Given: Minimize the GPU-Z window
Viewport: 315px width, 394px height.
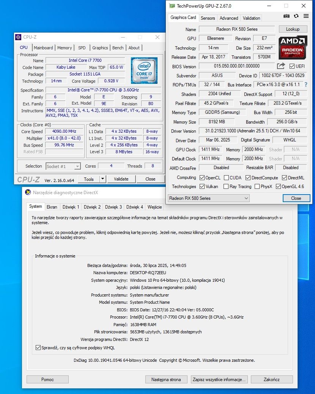Looking at the screenshot, I should point(269,6).
